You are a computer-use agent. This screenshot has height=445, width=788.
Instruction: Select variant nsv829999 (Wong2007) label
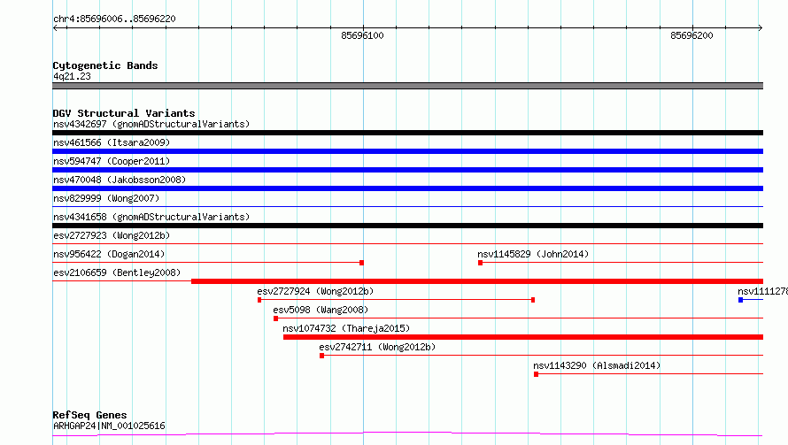click(106, 198)
